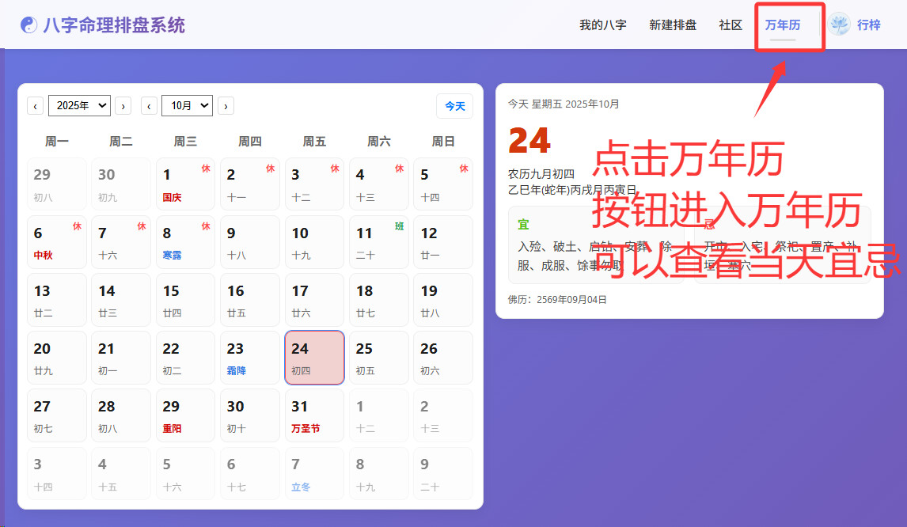Choose highlighted date 24 初四

pos(314,358)
